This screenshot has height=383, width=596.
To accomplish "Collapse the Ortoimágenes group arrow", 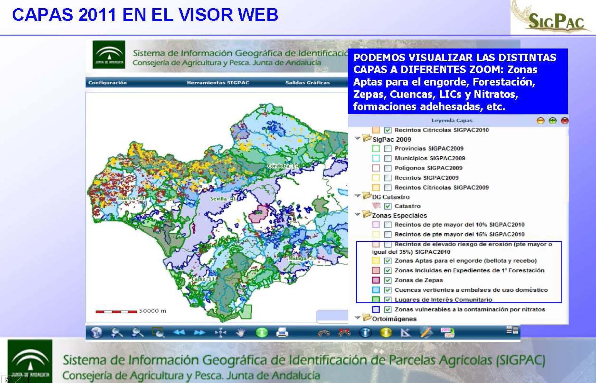I will (x=358, y=317).
